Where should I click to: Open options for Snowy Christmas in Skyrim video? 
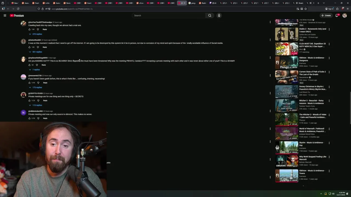coord(329,87)
